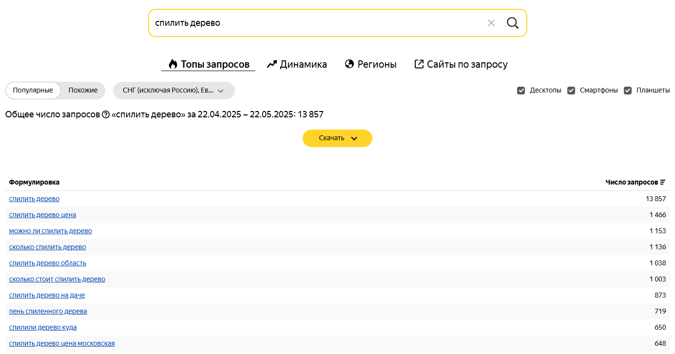This screenshot has width=675, height=354.
Task: Click the 1 038 request count
Action: tap(657, 263)
